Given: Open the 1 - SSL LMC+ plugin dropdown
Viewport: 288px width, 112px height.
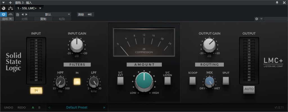Looking at the screenshot, I should (29, 8).
